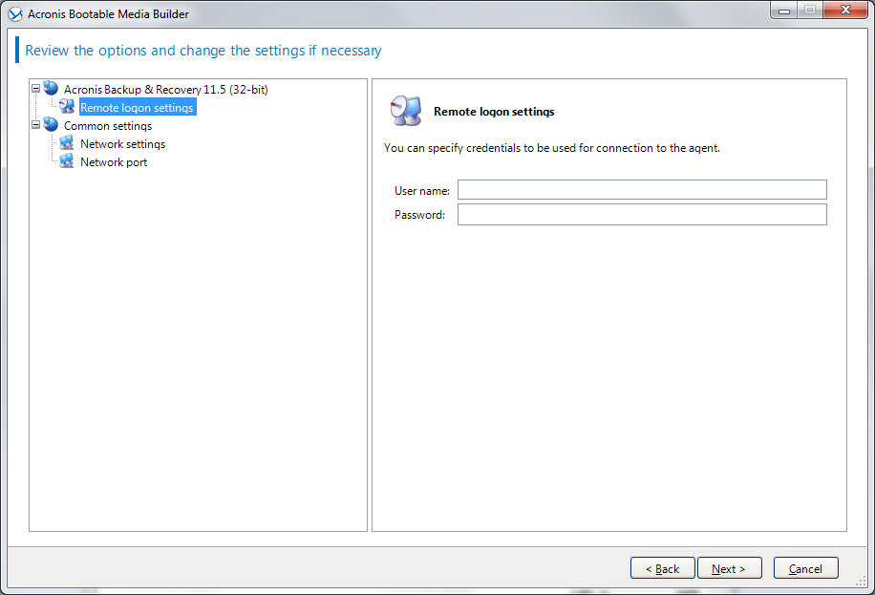The height and width of the screenshot is (595, 875).
Task: Click the Common settings globe icon
Action: tap(51, 124)
